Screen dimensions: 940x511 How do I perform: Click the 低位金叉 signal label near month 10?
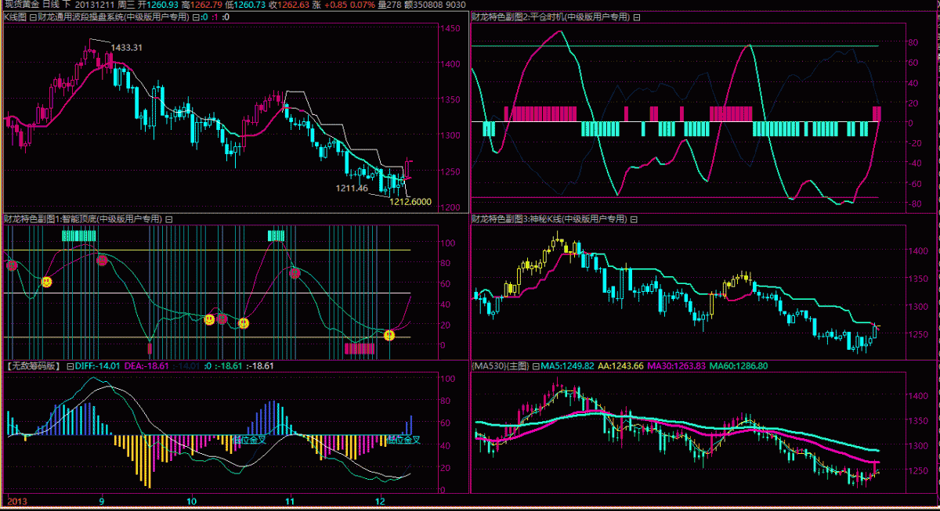[x=249, y=440]
